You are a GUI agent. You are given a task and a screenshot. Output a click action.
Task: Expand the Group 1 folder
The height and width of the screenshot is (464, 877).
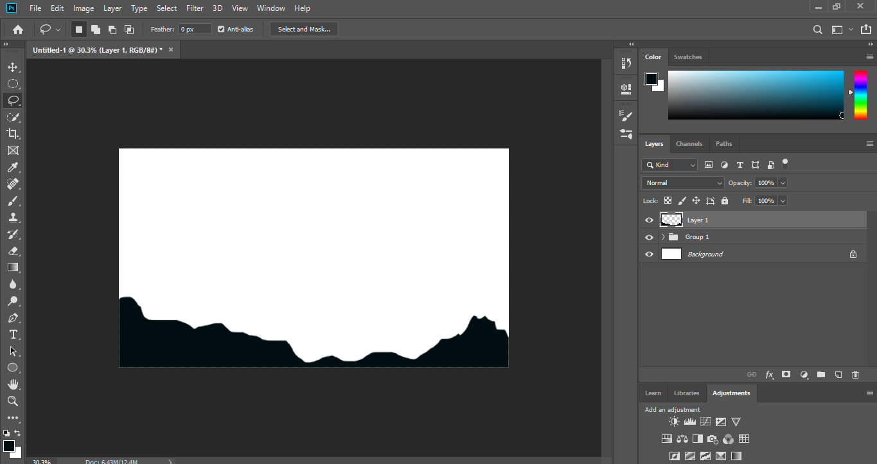click(663, 237)
